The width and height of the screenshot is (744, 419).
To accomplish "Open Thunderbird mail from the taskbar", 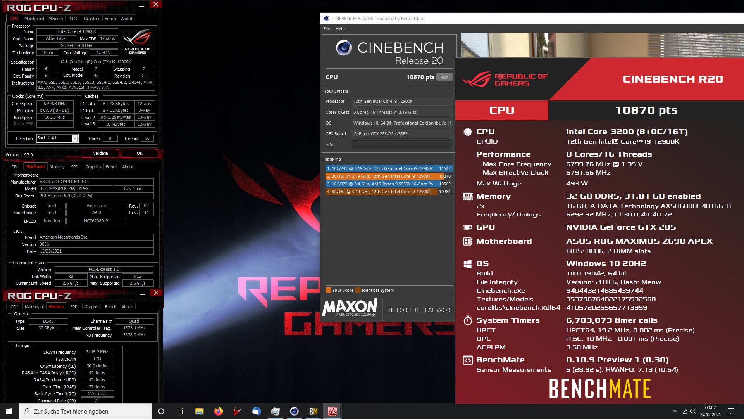I will [256, 411].
